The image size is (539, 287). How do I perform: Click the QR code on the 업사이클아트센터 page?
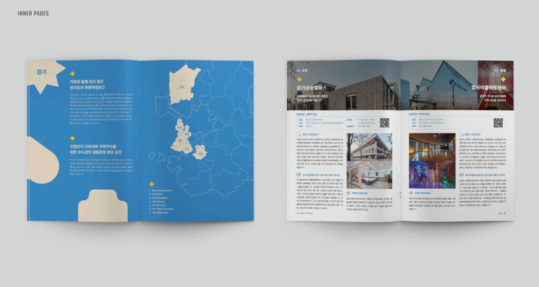(498, 122)
